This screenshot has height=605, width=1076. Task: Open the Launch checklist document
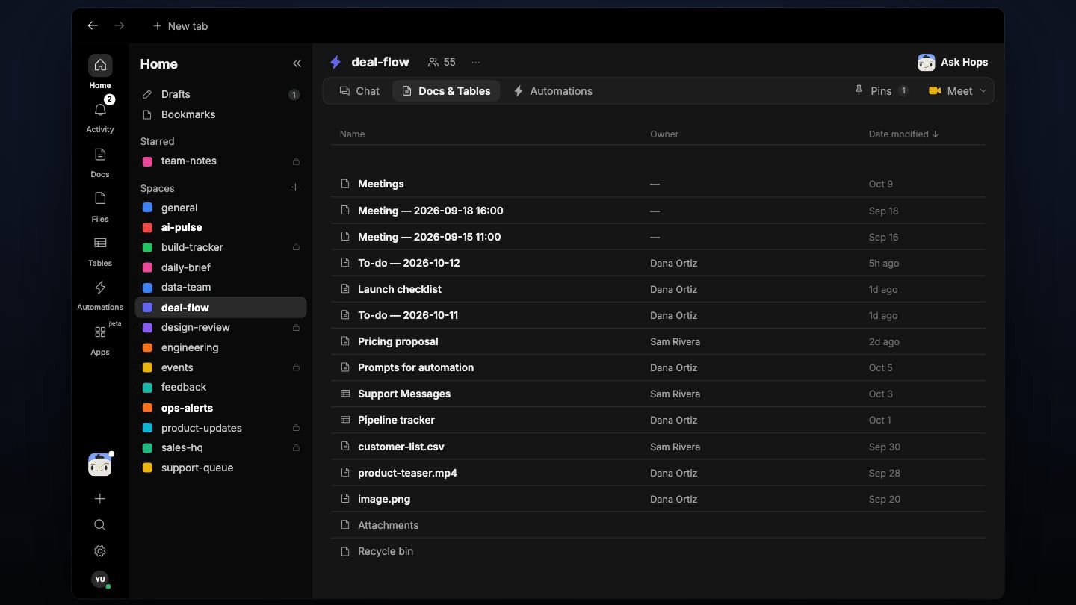[x=658, y=289]
